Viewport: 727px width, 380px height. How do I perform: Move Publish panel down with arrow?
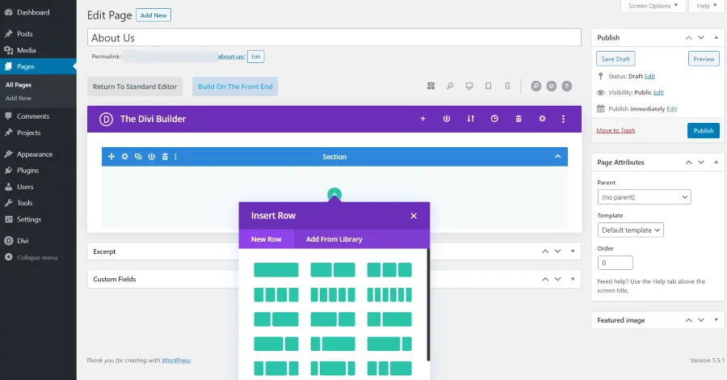point(701,37)
